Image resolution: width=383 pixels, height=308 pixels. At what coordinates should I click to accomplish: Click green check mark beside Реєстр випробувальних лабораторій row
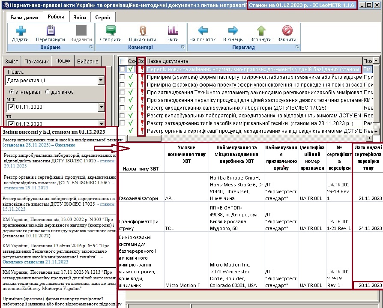pos(131,116)
